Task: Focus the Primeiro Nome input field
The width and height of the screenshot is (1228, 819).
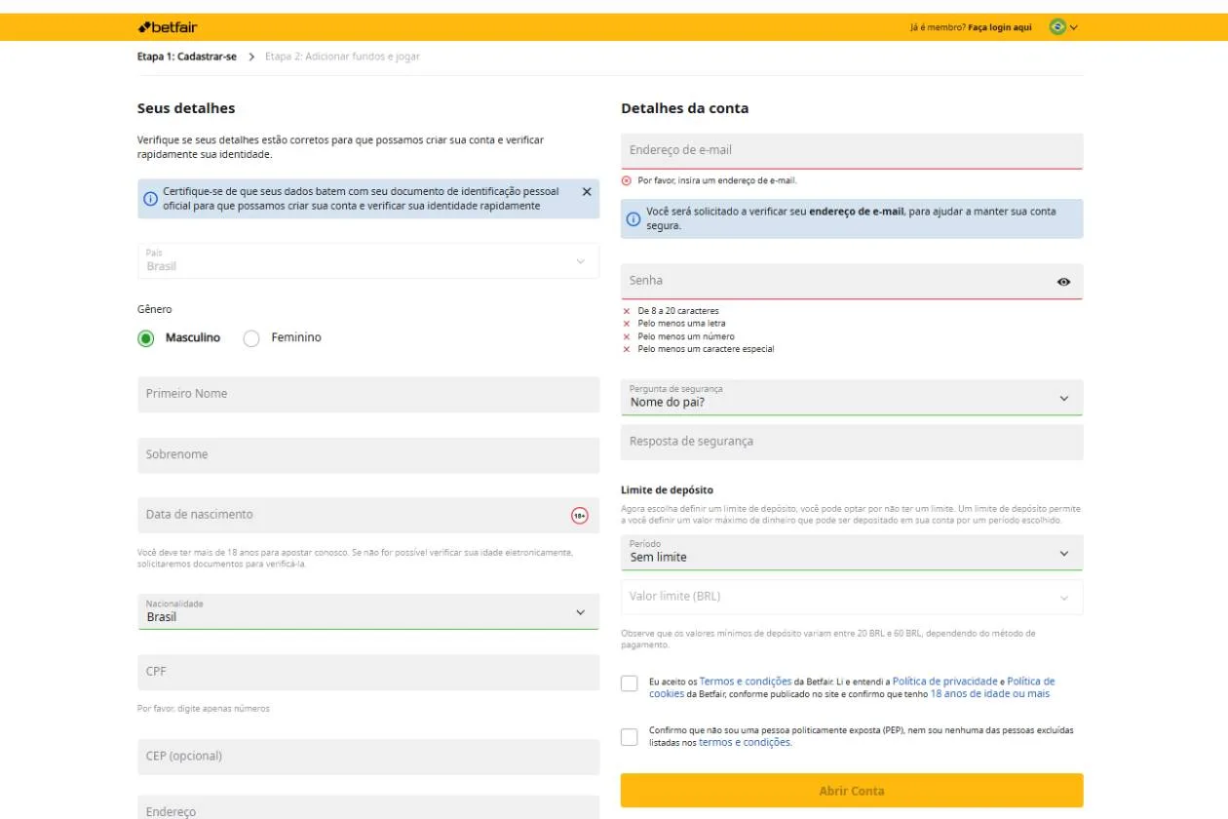Action: [x=368, y=394]
